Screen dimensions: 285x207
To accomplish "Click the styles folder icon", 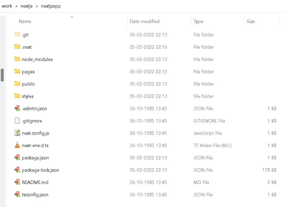I will point(17,96).
